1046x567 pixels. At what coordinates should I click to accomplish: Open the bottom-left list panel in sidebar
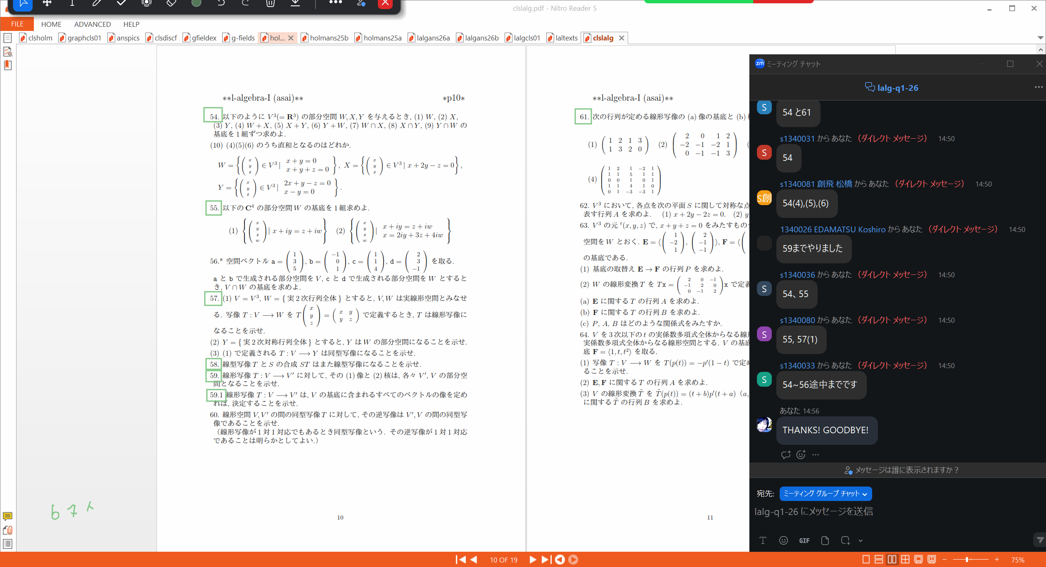(7, 544)
